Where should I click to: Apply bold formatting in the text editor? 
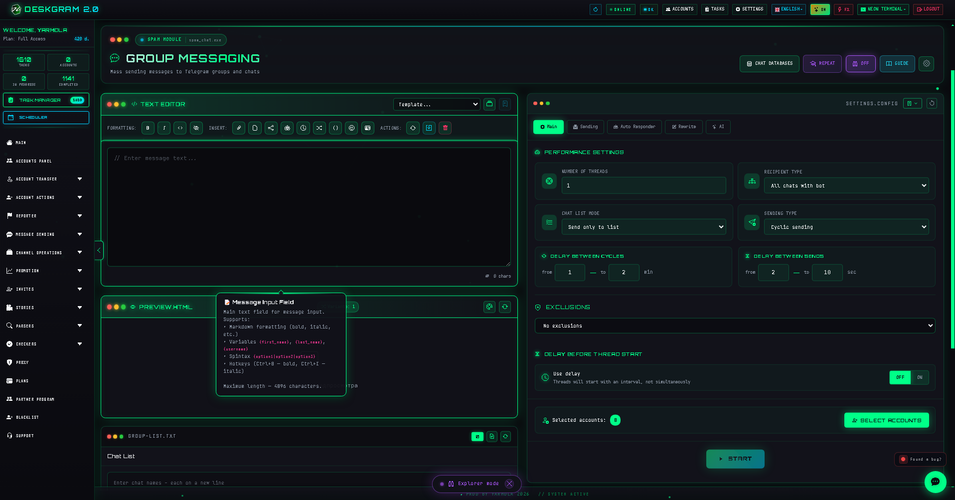coord(148,128)
